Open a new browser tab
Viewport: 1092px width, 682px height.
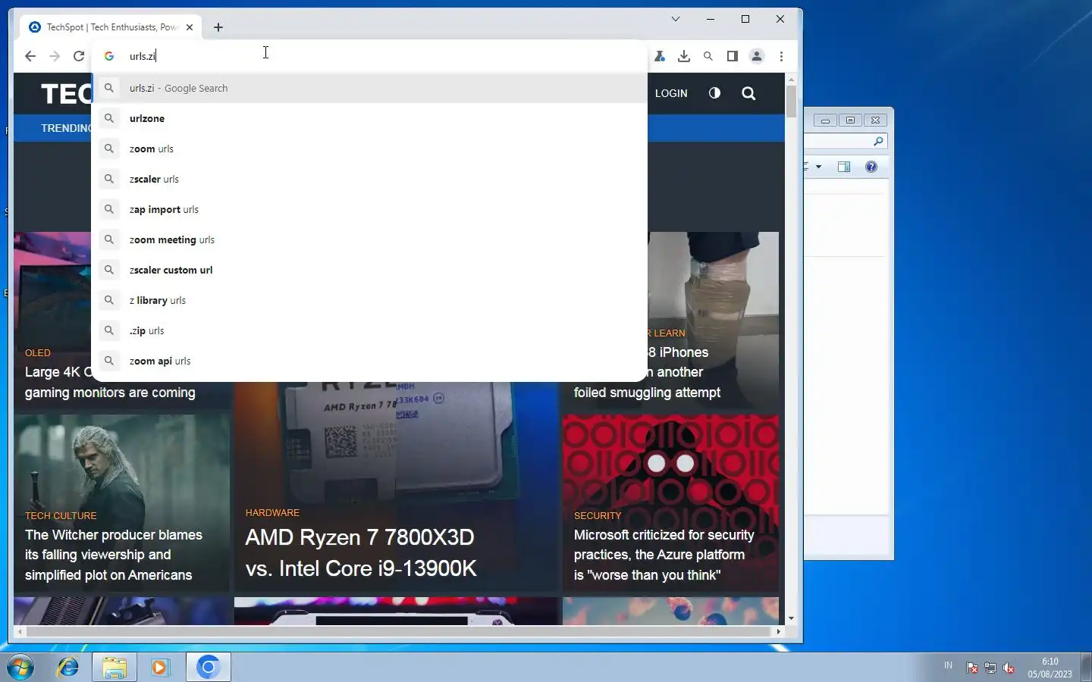click(218, 27)
